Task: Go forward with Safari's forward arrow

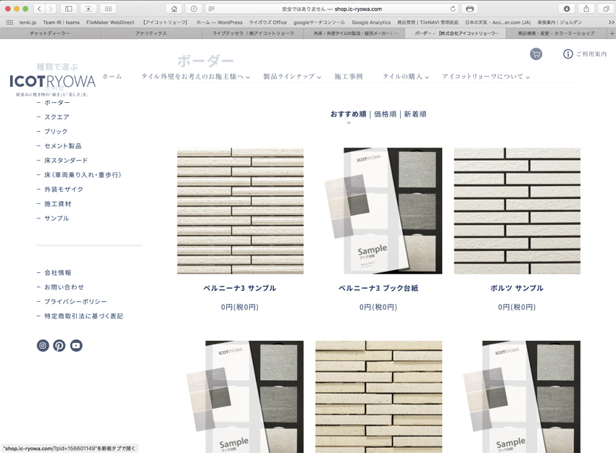Action: click(x=50, y=9)
